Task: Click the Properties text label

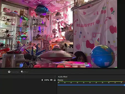Action: pyautogui.click(x=15, y=72)
